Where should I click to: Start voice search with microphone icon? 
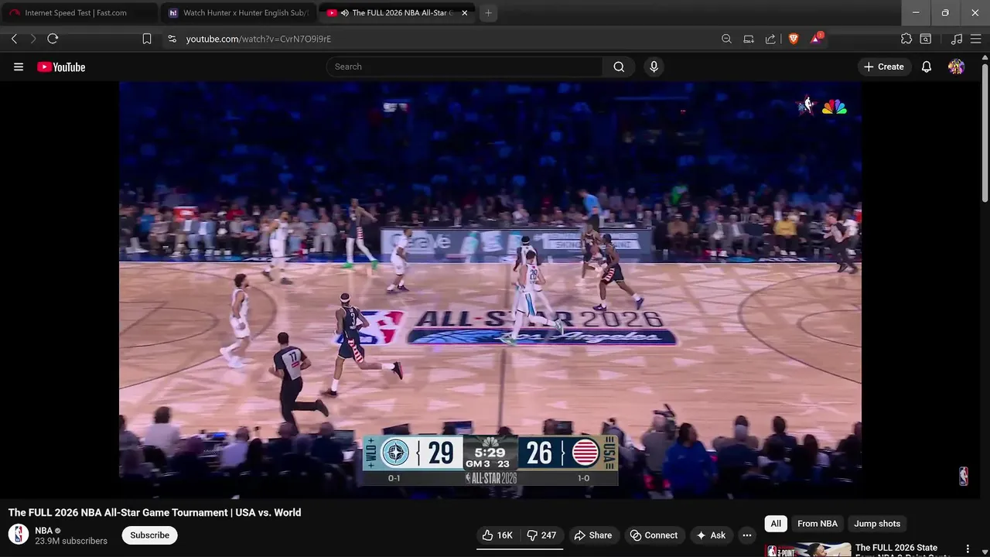(x=654, y=67)
